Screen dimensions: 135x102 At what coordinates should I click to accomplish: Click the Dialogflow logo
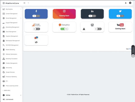tap(64, 25)
